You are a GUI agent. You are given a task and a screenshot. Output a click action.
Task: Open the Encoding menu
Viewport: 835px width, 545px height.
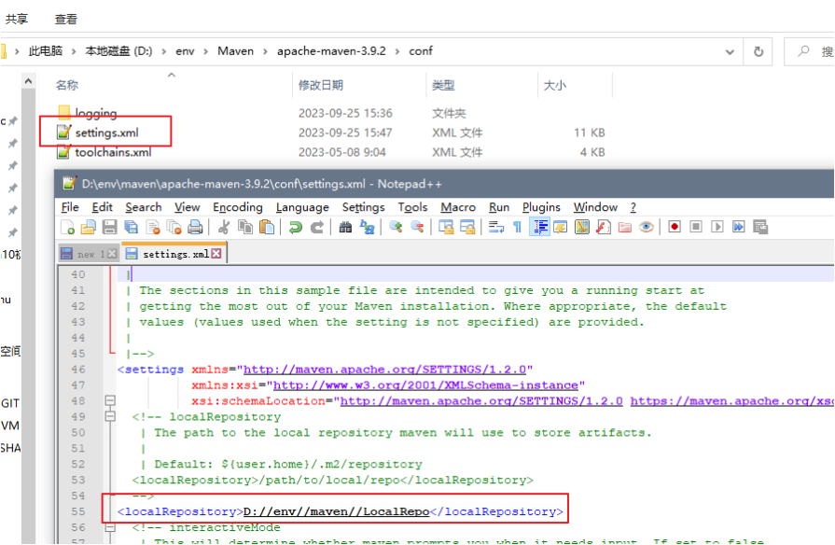click(x=238, y=207)
